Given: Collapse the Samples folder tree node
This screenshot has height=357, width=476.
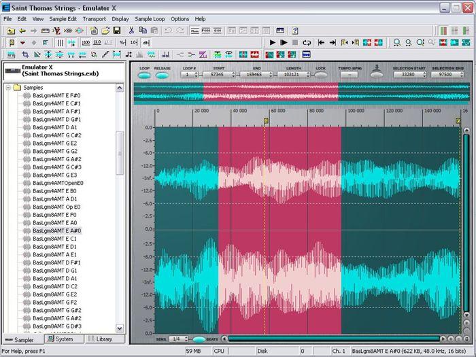Looking at the screenshot, I should click(8, 88).
